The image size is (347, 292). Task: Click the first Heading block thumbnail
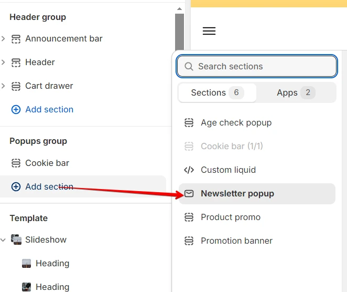(27, 264)
